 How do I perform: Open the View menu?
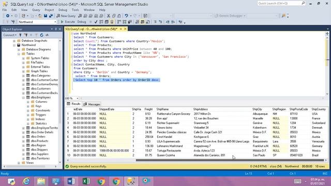[x=24, y=10]
